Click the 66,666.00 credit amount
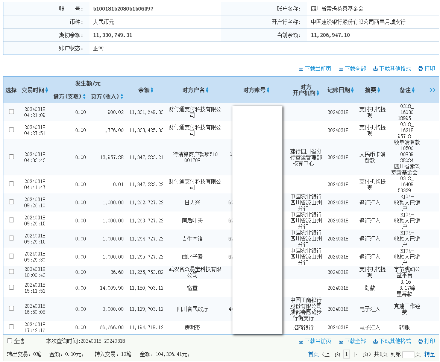This screenshot has width=440, height=362. [x=112, y=327]
